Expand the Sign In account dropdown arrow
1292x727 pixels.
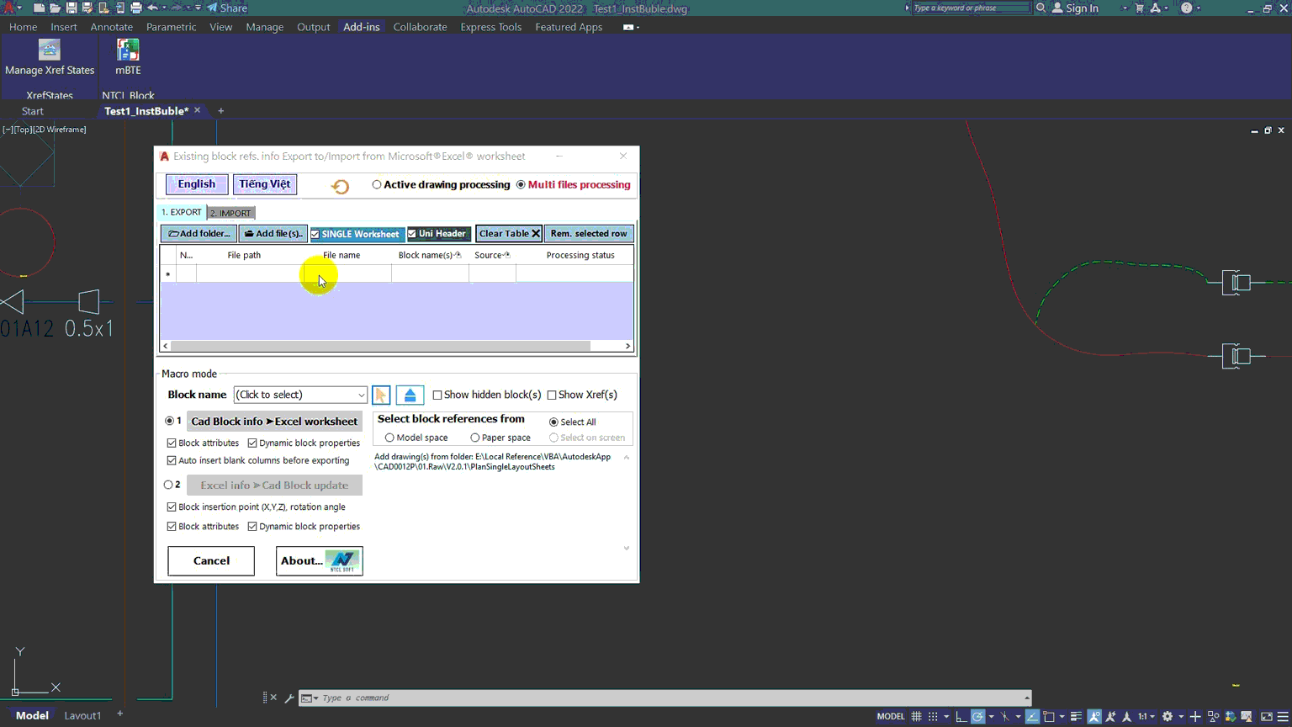tap(1125, 8)
